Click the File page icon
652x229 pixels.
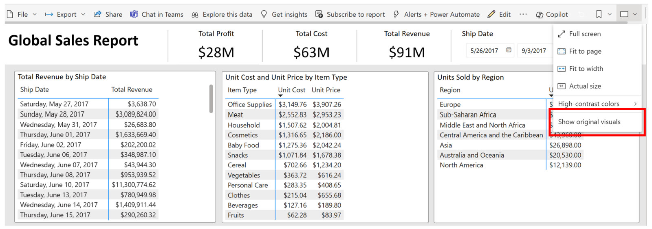10,14
